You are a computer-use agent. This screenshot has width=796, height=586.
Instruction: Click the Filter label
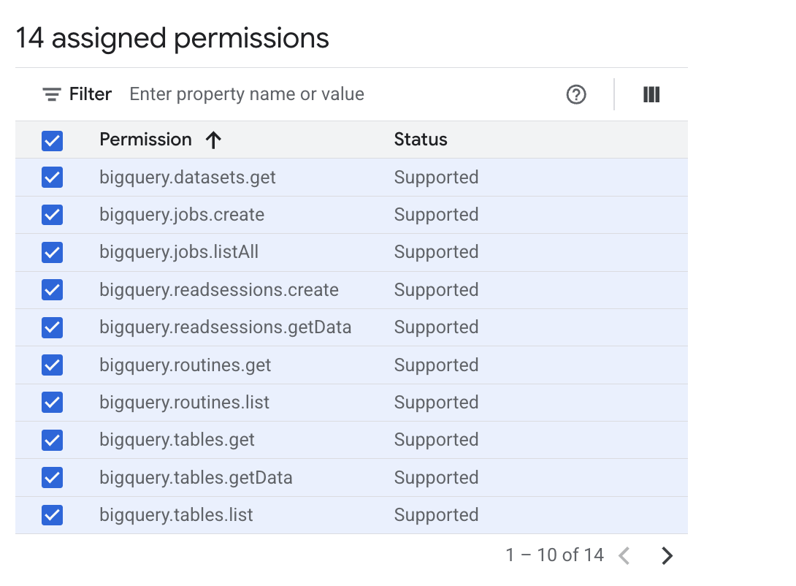[90, 94]
